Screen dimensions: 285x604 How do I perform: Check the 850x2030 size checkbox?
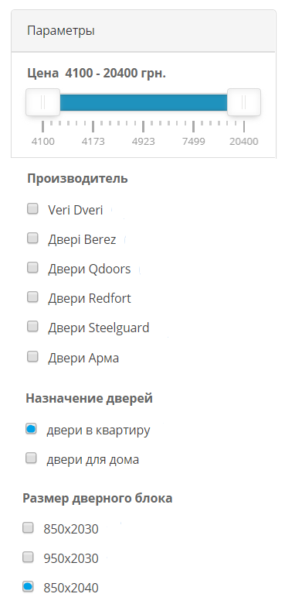pos(28,528)
